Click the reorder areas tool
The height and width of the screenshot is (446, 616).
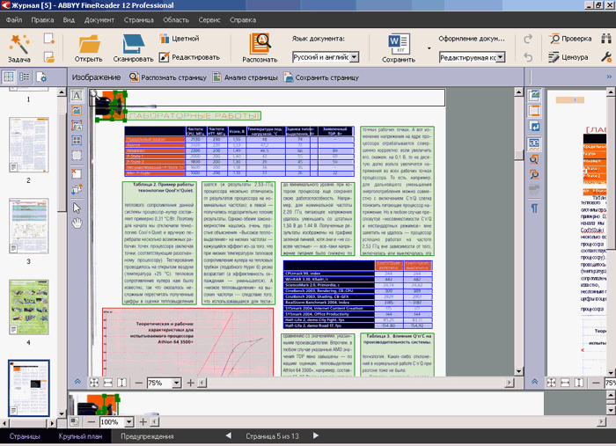click(77, 189)
